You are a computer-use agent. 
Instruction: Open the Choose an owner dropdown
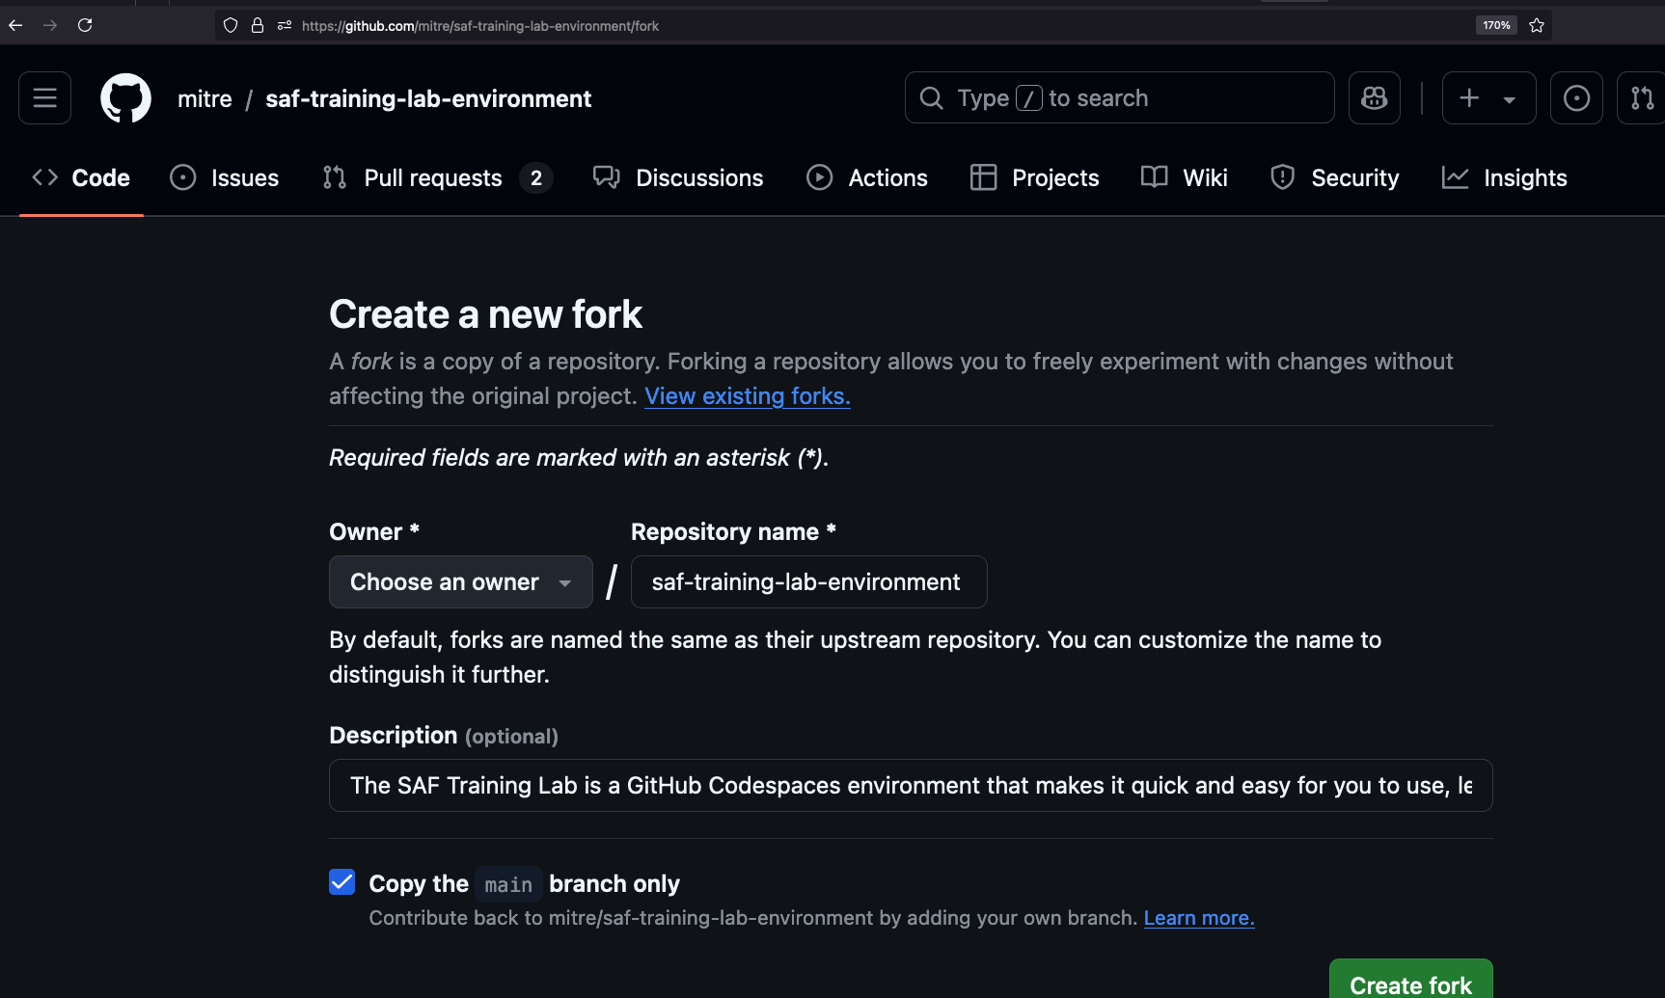tap(460, 581)
